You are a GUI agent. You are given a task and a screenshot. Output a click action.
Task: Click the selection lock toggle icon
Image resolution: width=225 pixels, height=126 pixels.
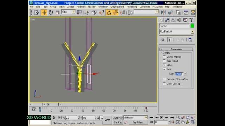click(x=54, y=118)
